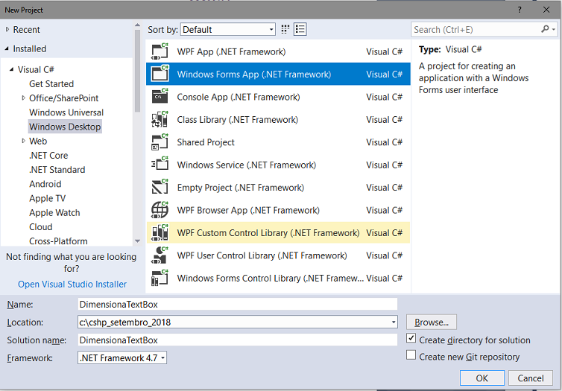Close the New Project dialog
The height and width of the screenshot is (391, 562).
coord(546,10)
